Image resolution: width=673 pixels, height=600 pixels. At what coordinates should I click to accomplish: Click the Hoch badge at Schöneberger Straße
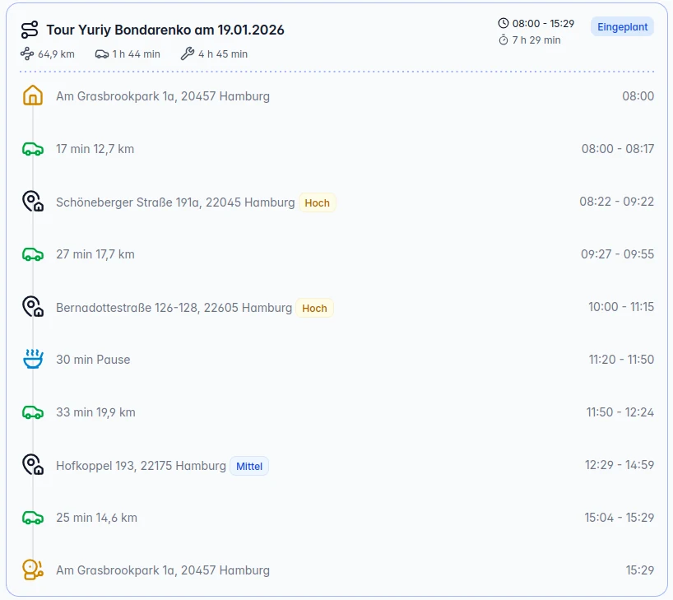pos(318,202)
